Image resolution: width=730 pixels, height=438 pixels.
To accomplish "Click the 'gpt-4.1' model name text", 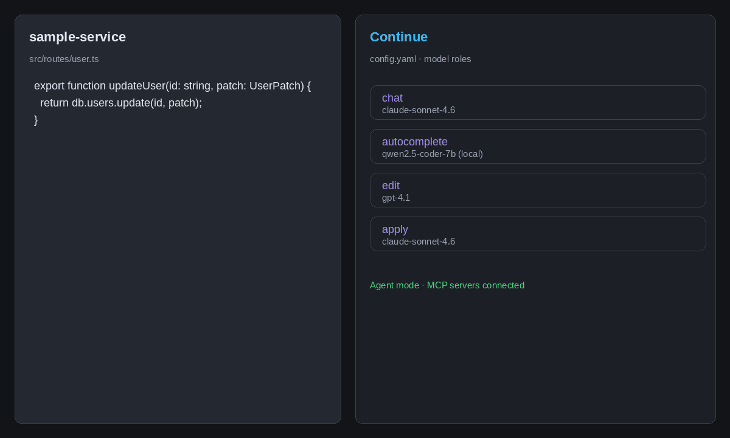I will point(396,198).
